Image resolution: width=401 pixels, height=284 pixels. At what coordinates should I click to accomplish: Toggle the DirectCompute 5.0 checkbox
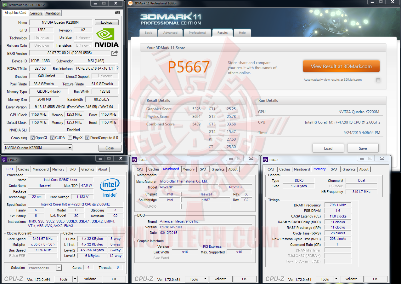[x=87, y=138]
